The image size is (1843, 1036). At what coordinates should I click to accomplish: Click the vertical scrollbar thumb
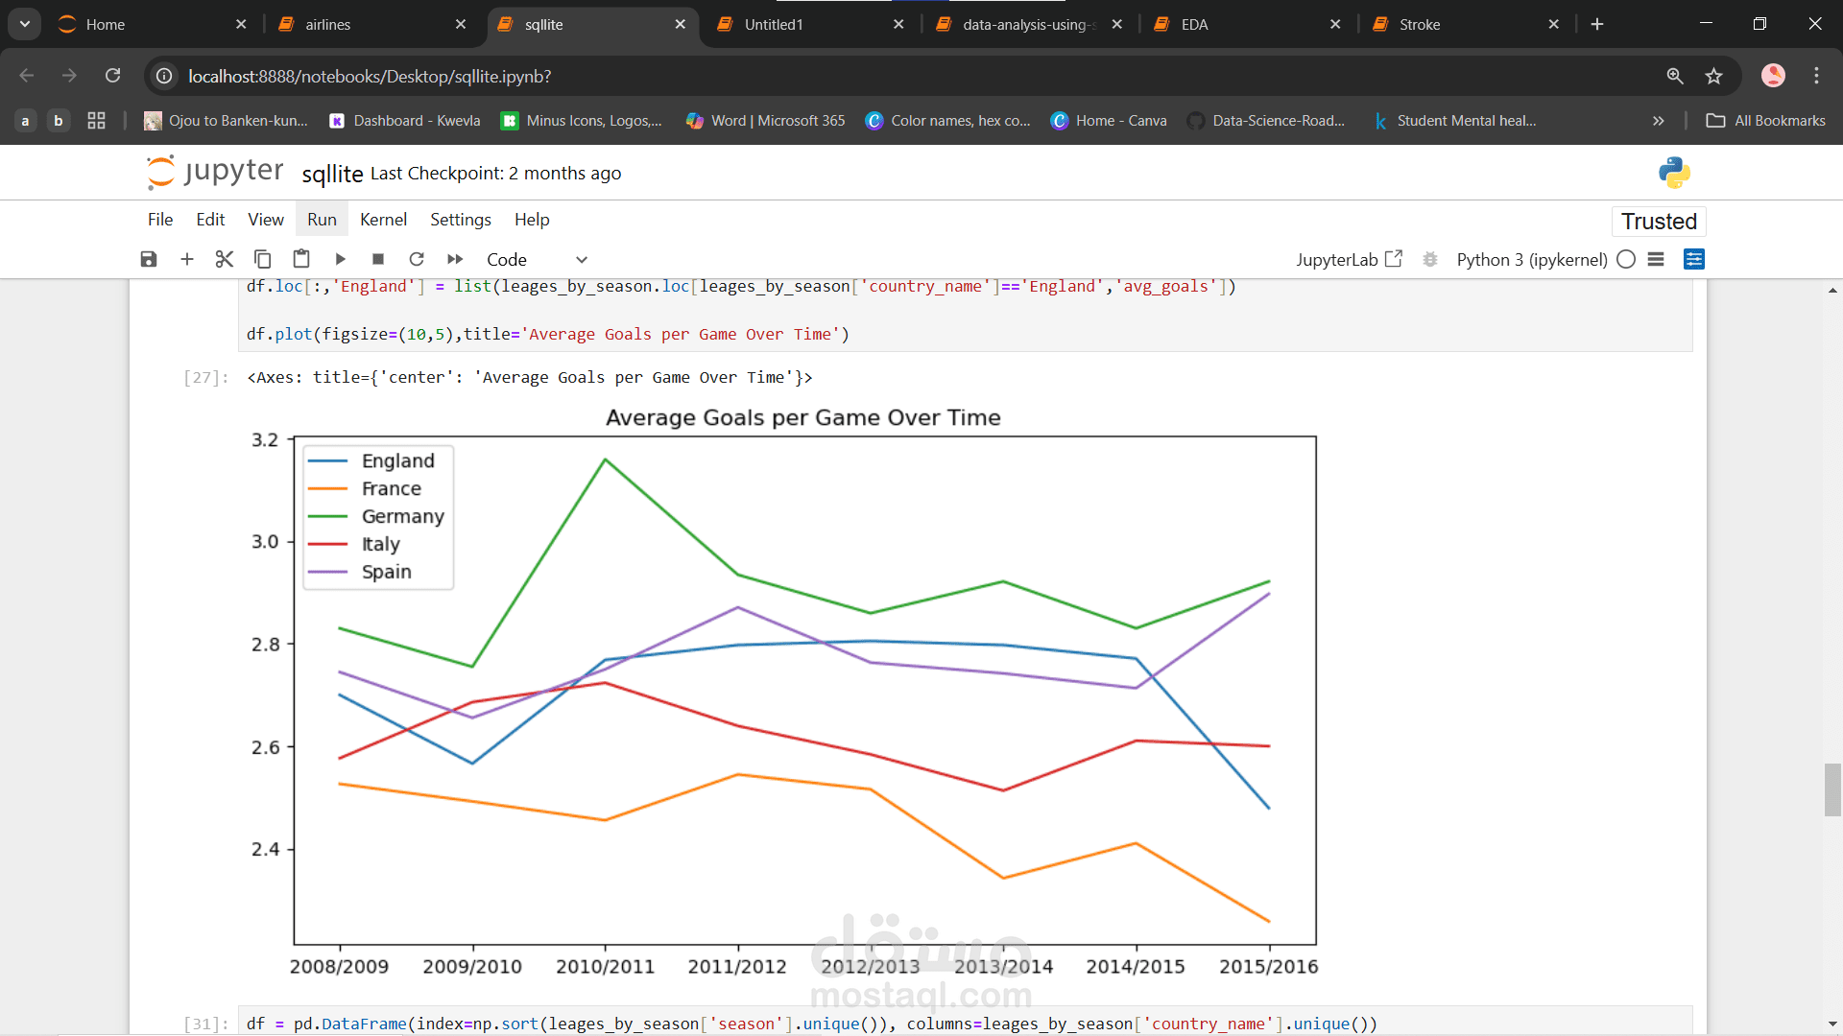pos(1832,789)
